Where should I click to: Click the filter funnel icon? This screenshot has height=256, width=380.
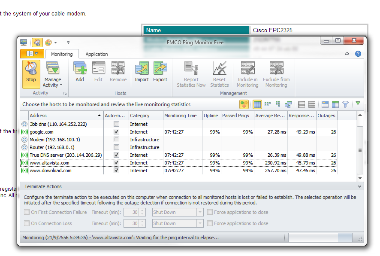coord(345,104)
